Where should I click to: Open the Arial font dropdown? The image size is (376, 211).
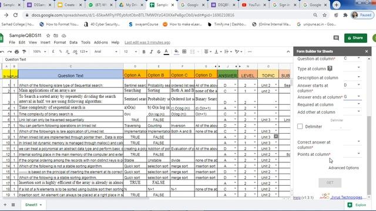[106, 52]
